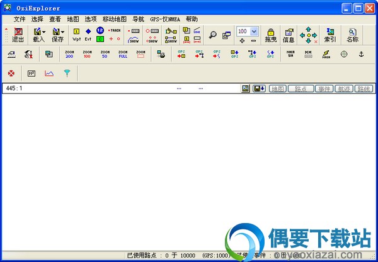378x262 pixels.
Task: Open the 地图 map menu
Action: coord(73,19)
